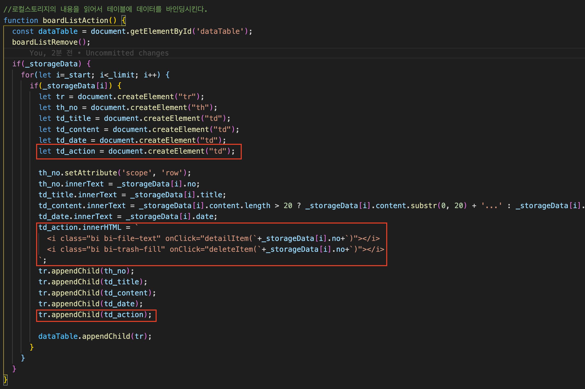The image size is (585, 389).
Task: Click the highlighted tr.appendChild(td_action) line
Action: (x=95, y=315)
